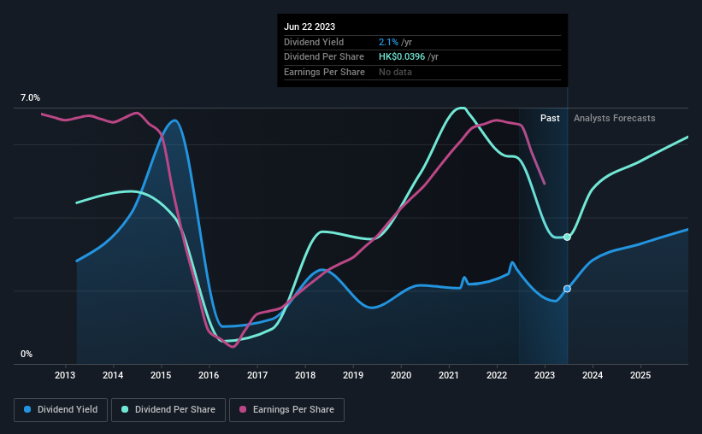Click the Jun 22 2023 tooltip date
The image size is (702, 434).
(x=310, y=26)
